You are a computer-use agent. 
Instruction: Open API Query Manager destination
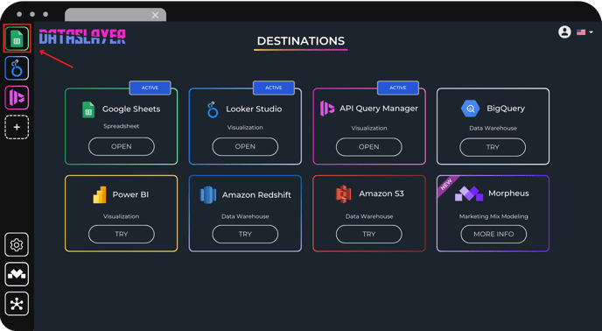[369, 147]
